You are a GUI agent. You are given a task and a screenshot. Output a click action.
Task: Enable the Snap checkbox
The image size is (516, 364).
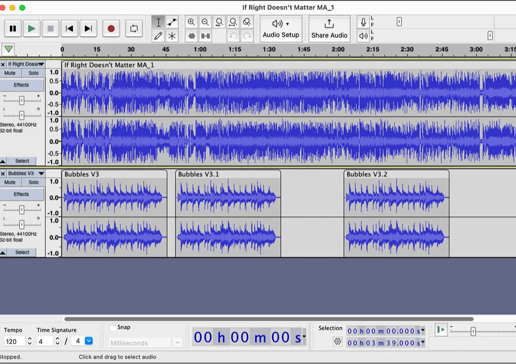[113, 327]
